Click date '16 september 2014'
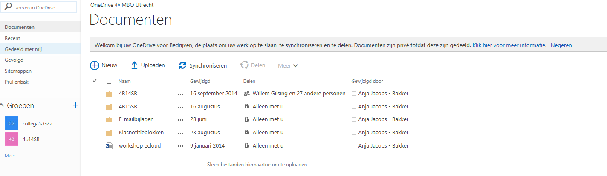607x176 pixels. point(214,94)
